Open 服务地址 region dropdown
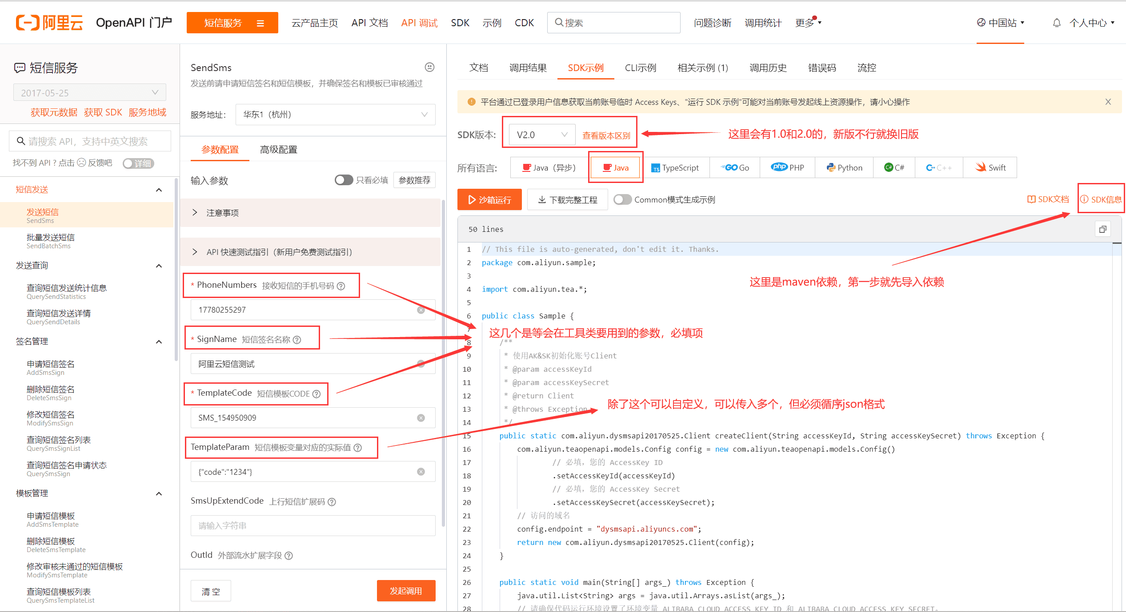Image resolution: width=1126 pixels, height=612 pixels. [x=335, y=115]
